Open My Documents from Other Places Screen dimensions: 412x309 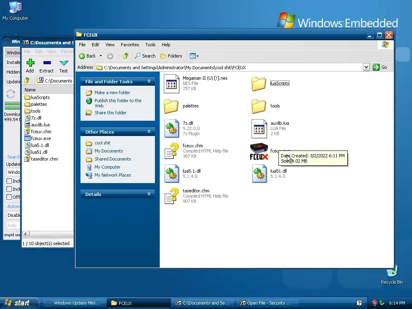[109, 151]
